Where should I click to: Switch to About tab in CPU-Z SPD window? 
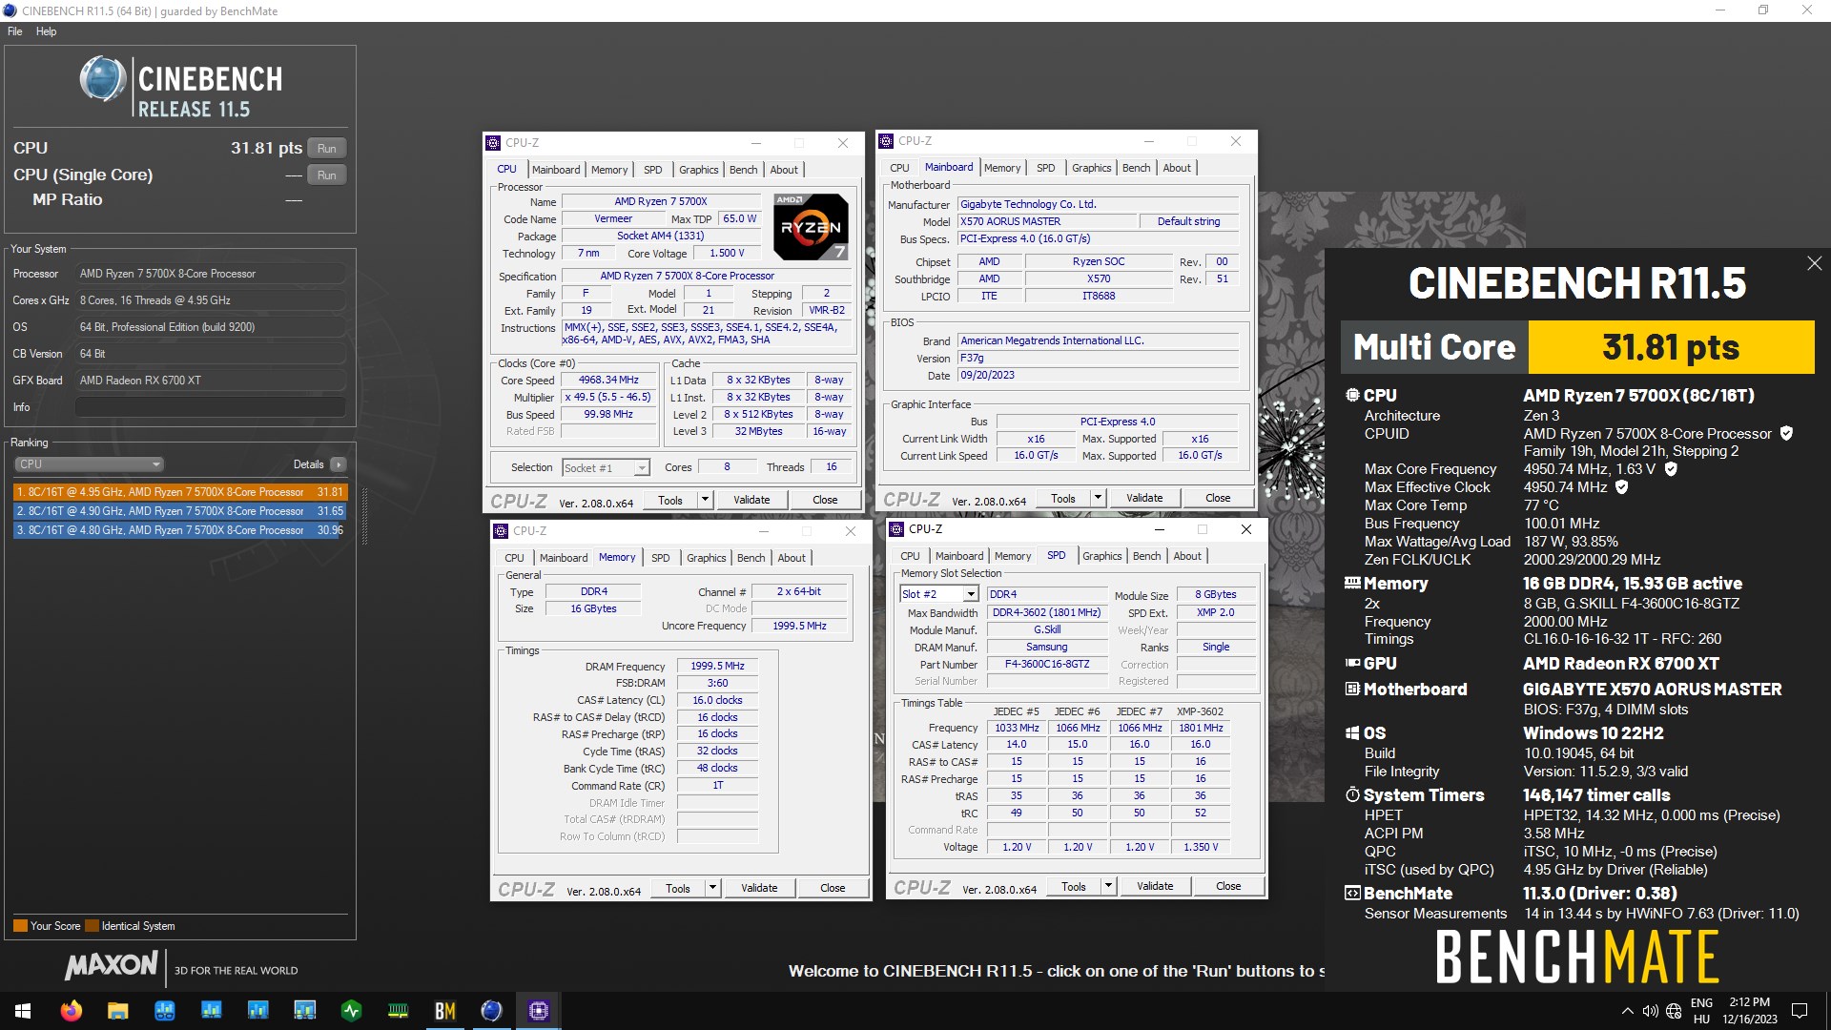[x=1187, y=556]
